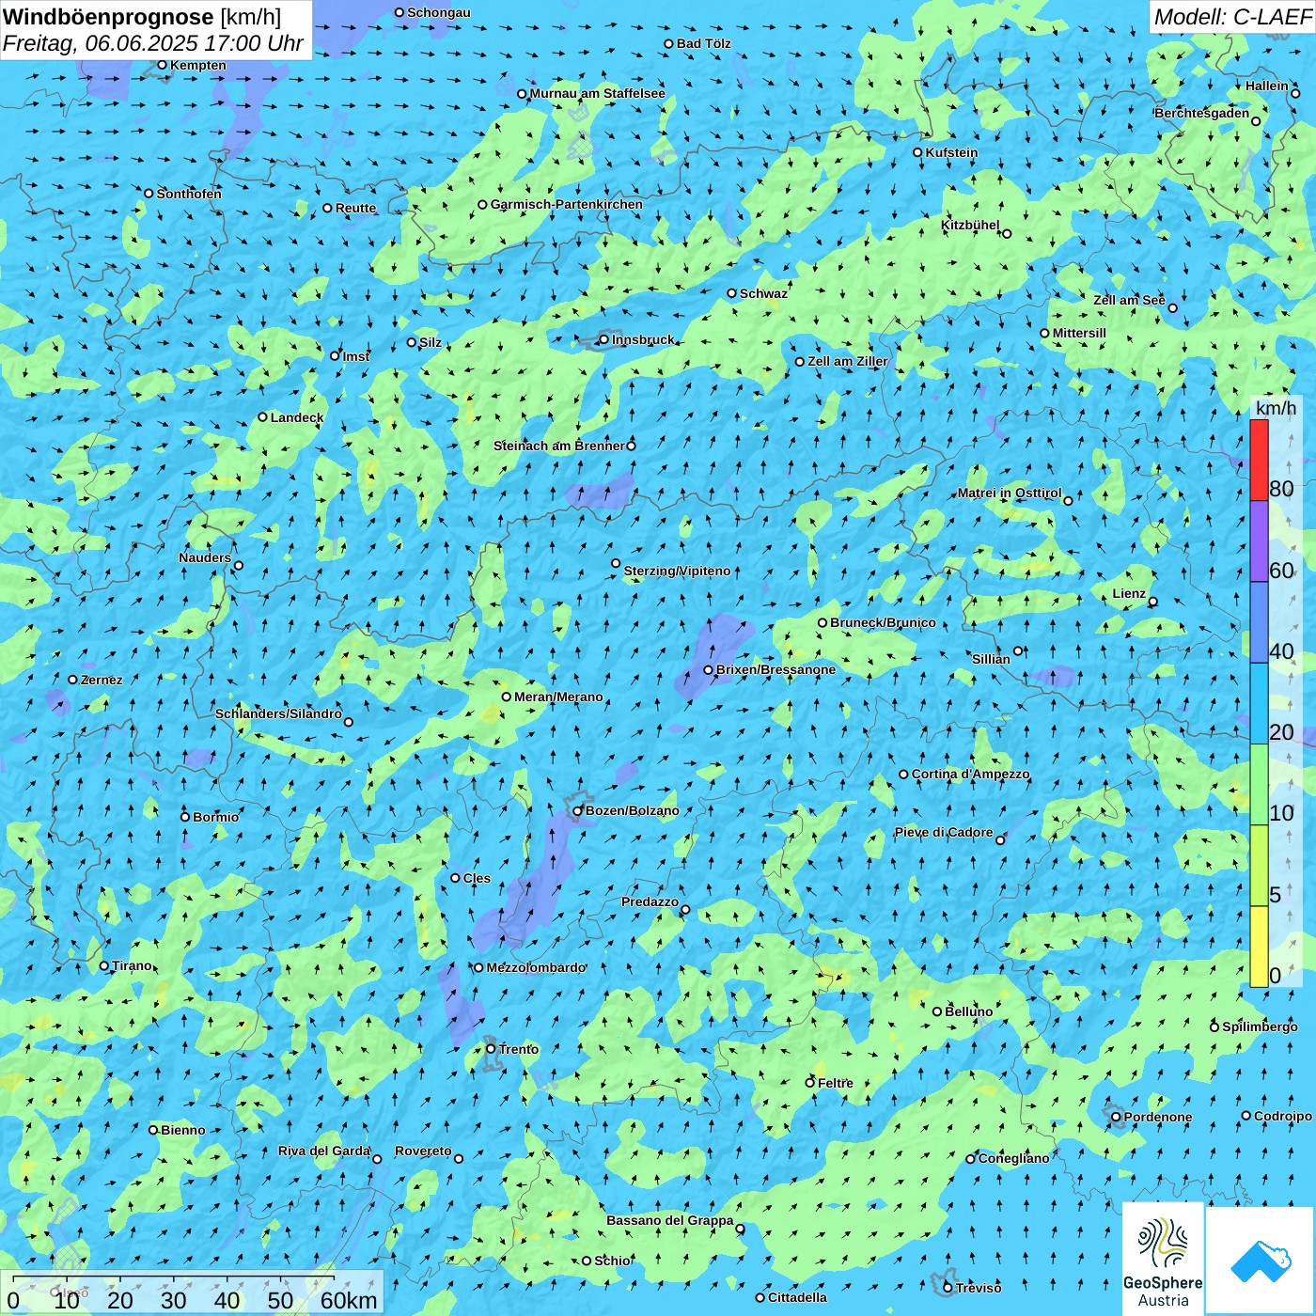Click the 'Codroipo' label
The width and height of the screenshot is (1316, 1316).
[1282, 1116]
